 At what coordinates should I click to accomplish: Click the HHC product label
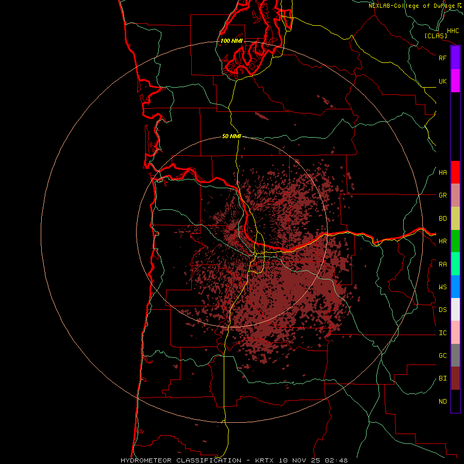pos(453,31)
